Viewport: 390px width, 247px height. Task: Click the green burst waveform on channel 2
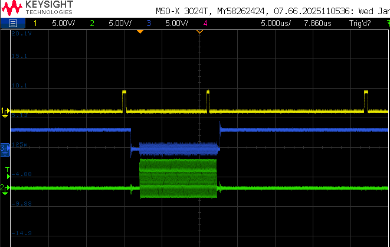coord(178,178)
